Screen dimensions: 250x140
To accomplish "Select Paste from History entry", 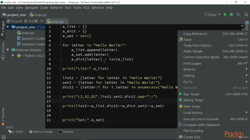I will tap(213, 45).
